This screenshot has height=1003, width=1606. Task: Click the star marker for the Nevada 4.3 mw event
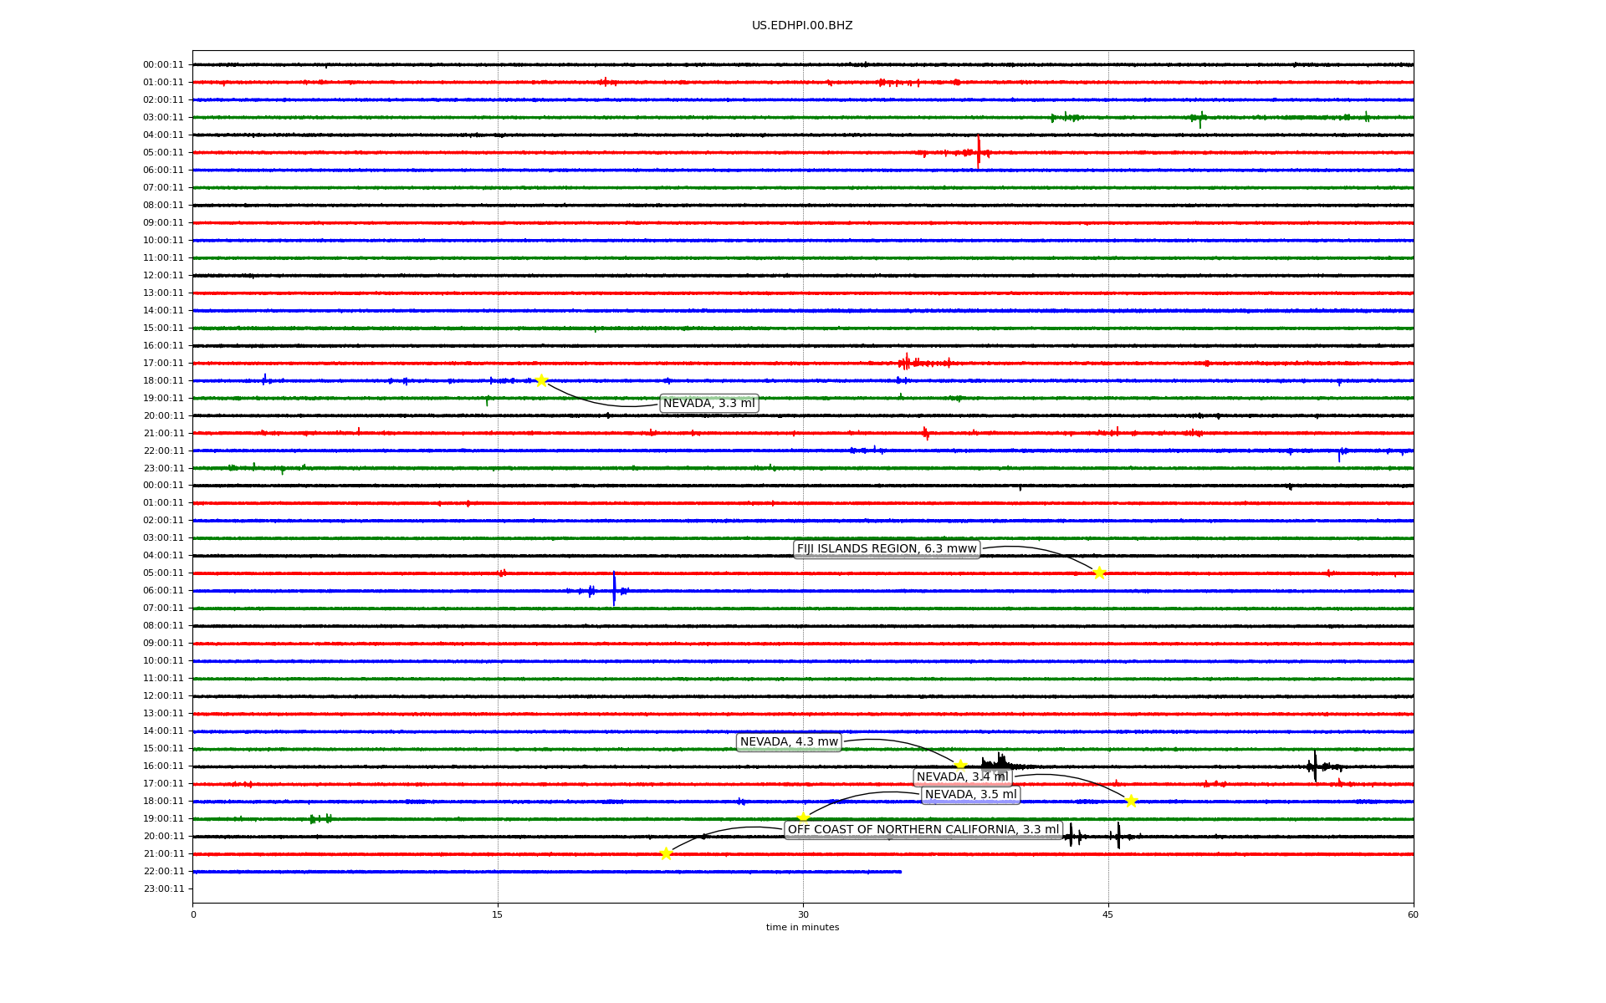960,765
